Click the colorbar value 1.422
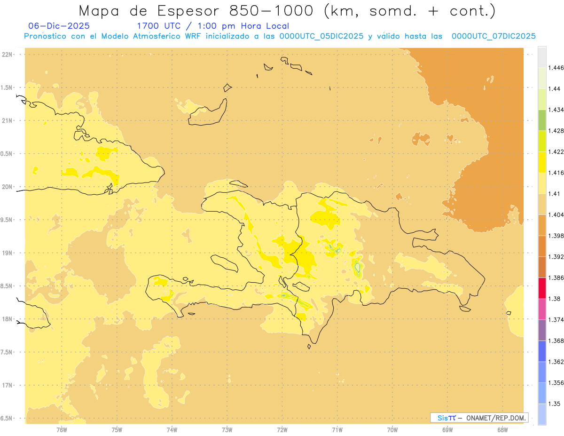Viewport: 564px width, 436px height. 556,152
